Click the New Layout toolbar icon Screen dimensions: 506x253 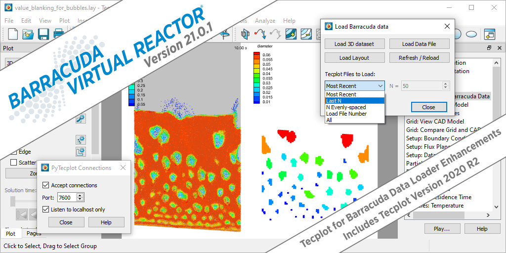tap(12, 34)
